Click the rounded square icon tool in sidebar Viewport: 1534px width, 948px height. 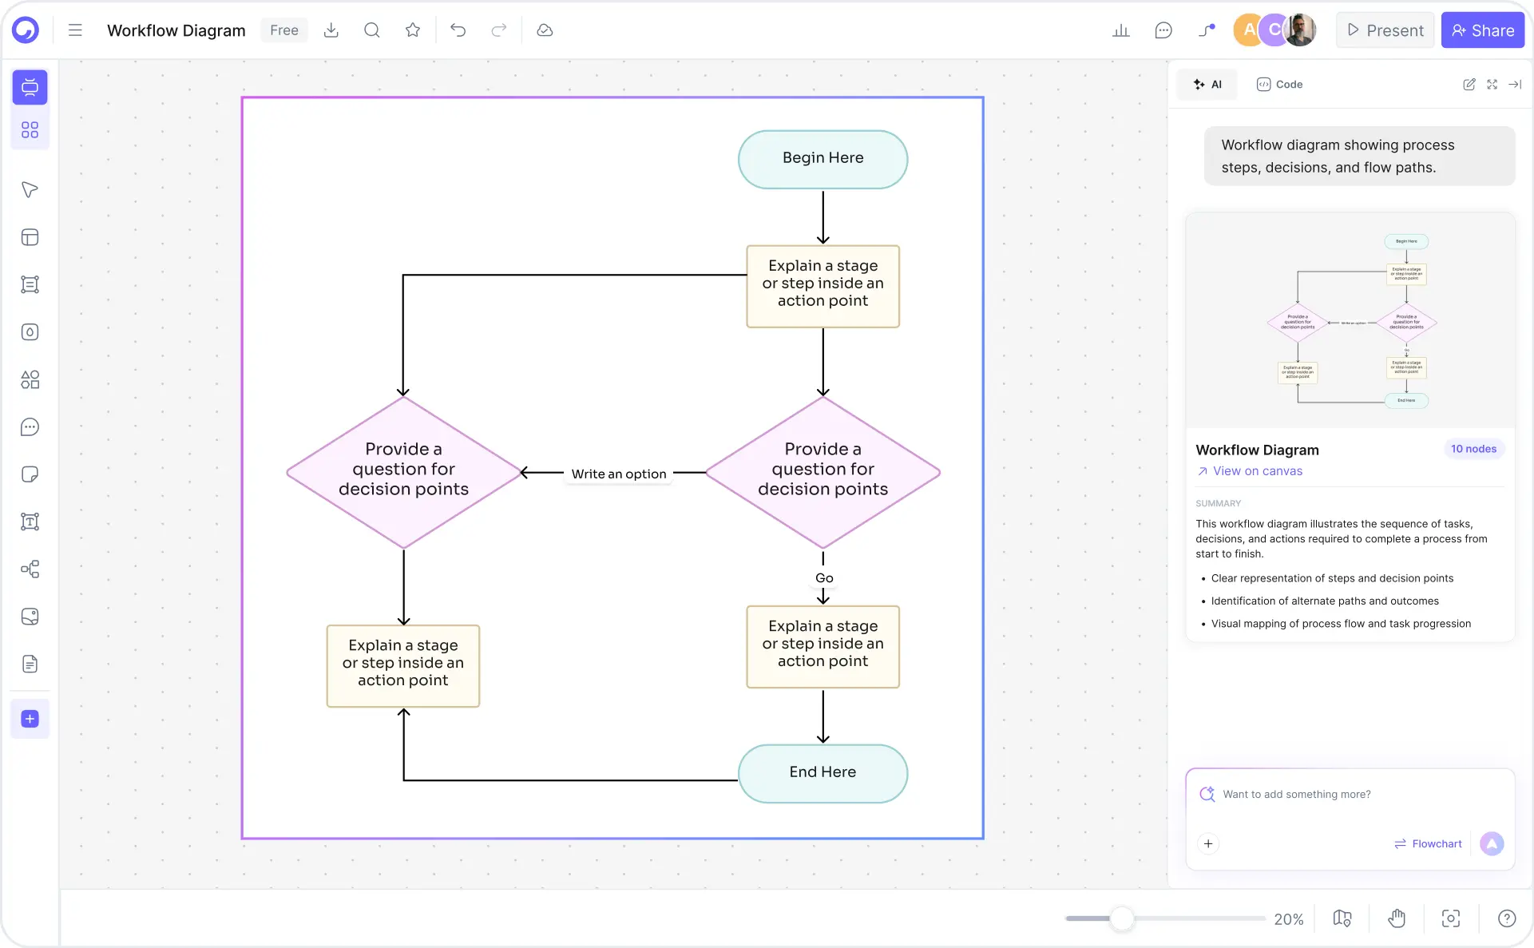pyautogui.click(x=30, y=332)
